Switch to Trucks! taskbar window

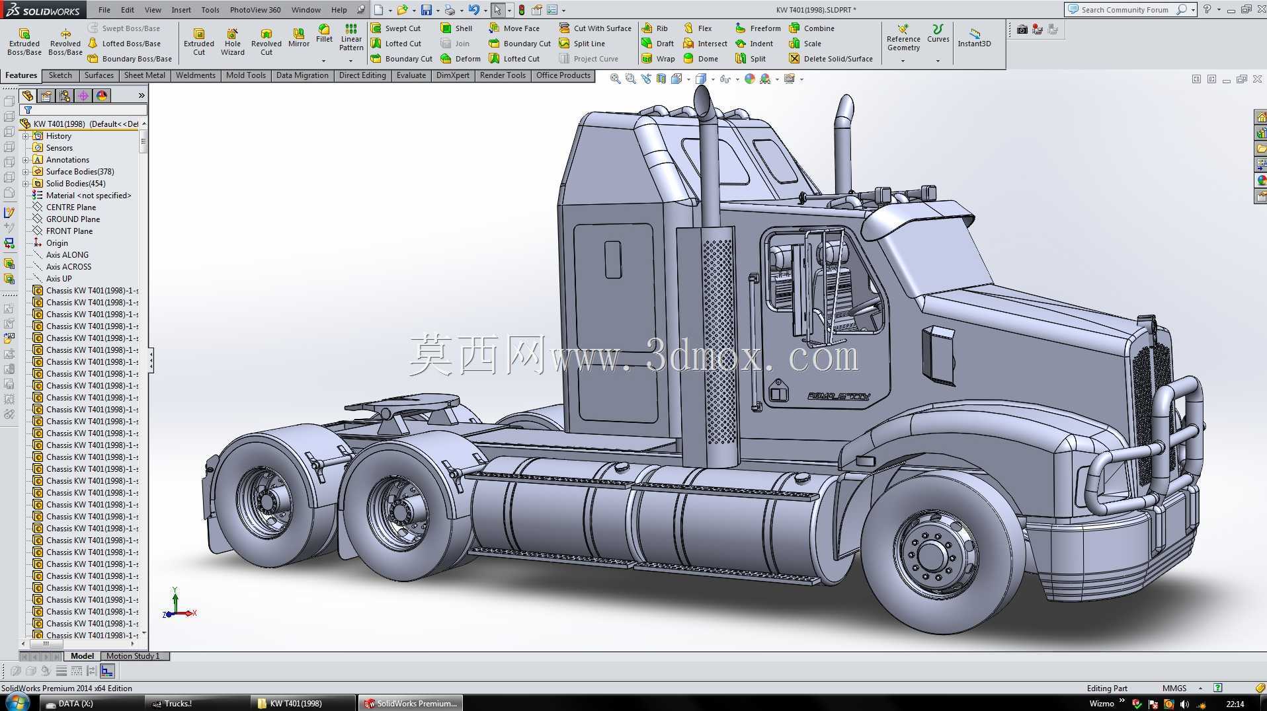[x=197, y=704]
